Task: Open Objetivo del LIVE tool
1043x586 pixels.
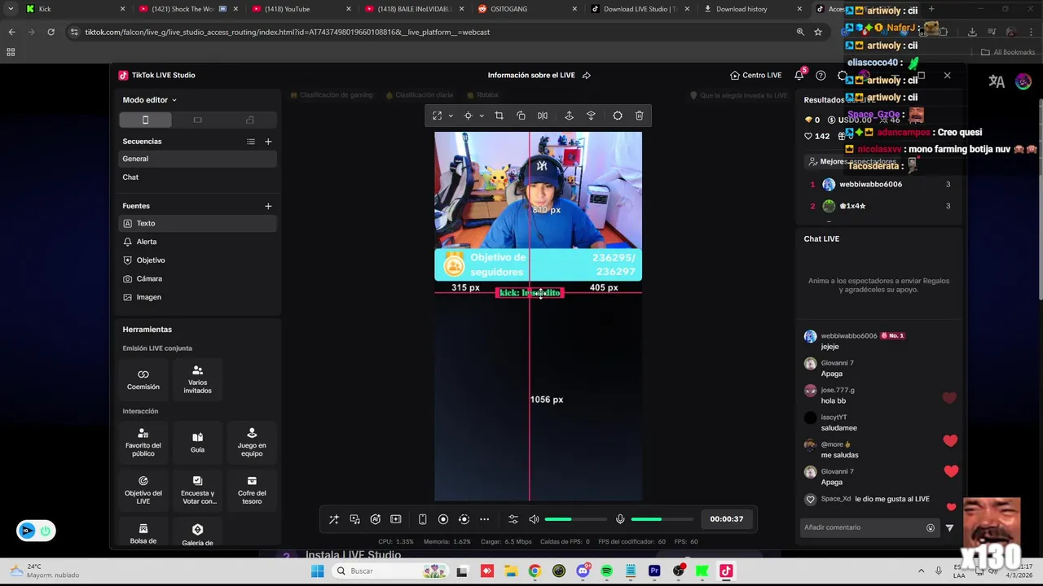Action: tap(143, 490)
